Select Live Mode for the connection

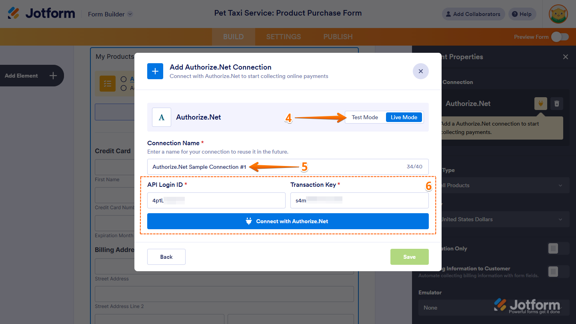point(404,117)
